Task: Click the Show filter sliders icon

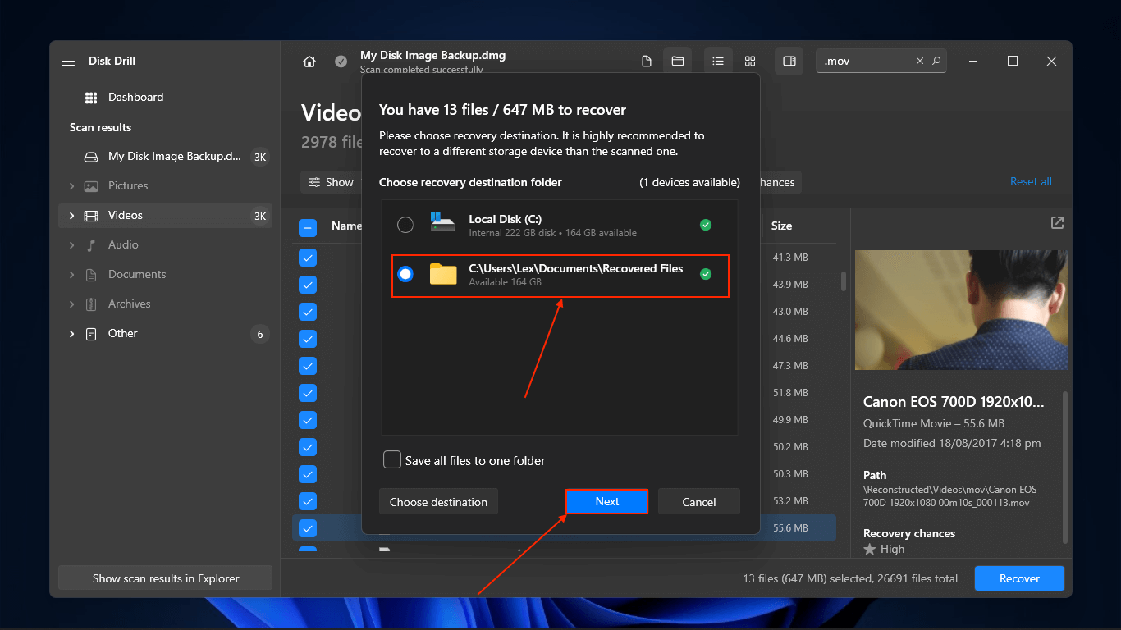Action: click(x=314, y=182)
